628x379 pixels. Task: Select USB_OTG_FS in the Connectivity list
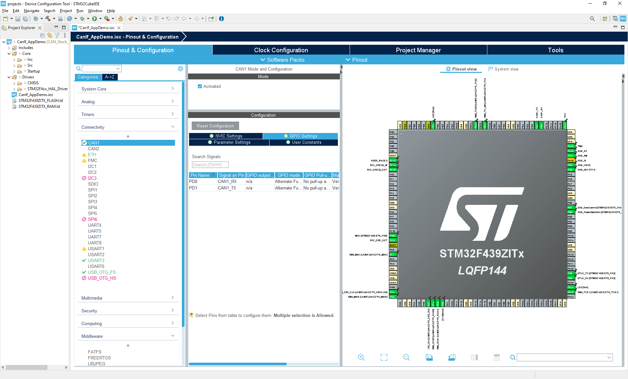(x=102, y=272)
